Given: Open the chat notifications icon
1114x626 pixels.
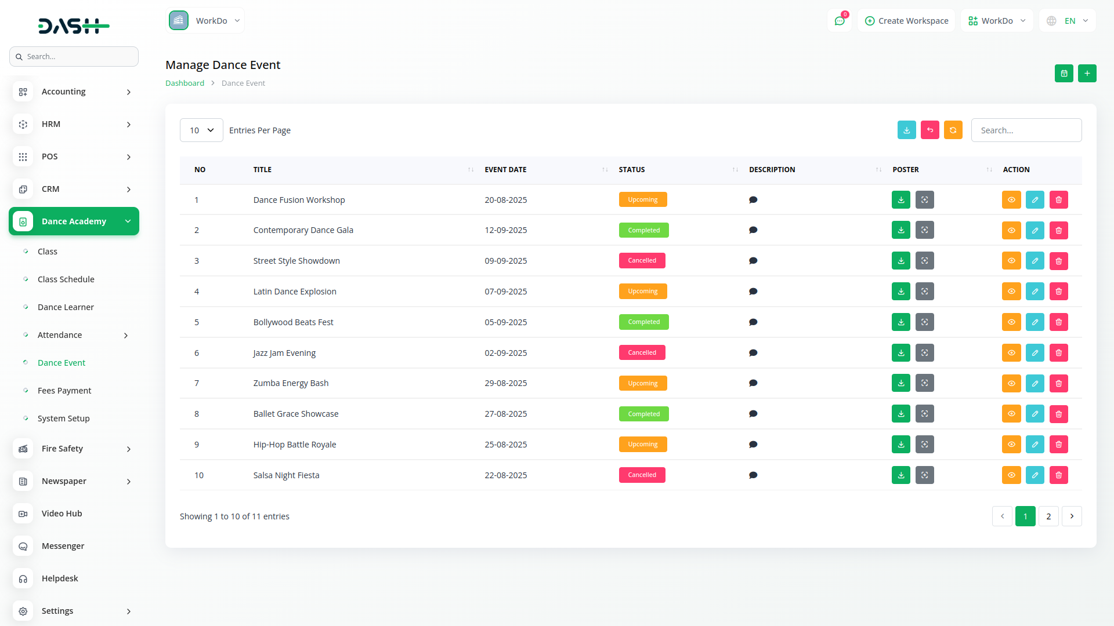Looking at the screenshot, I should [x=839, y=21].
